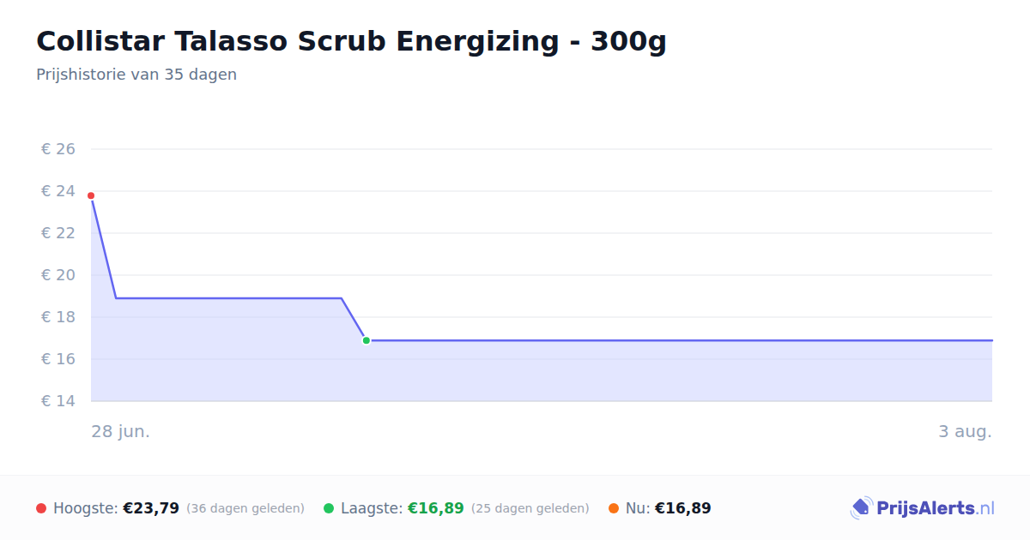Click the 3 aug. end date label

click(x=965, y=431)
